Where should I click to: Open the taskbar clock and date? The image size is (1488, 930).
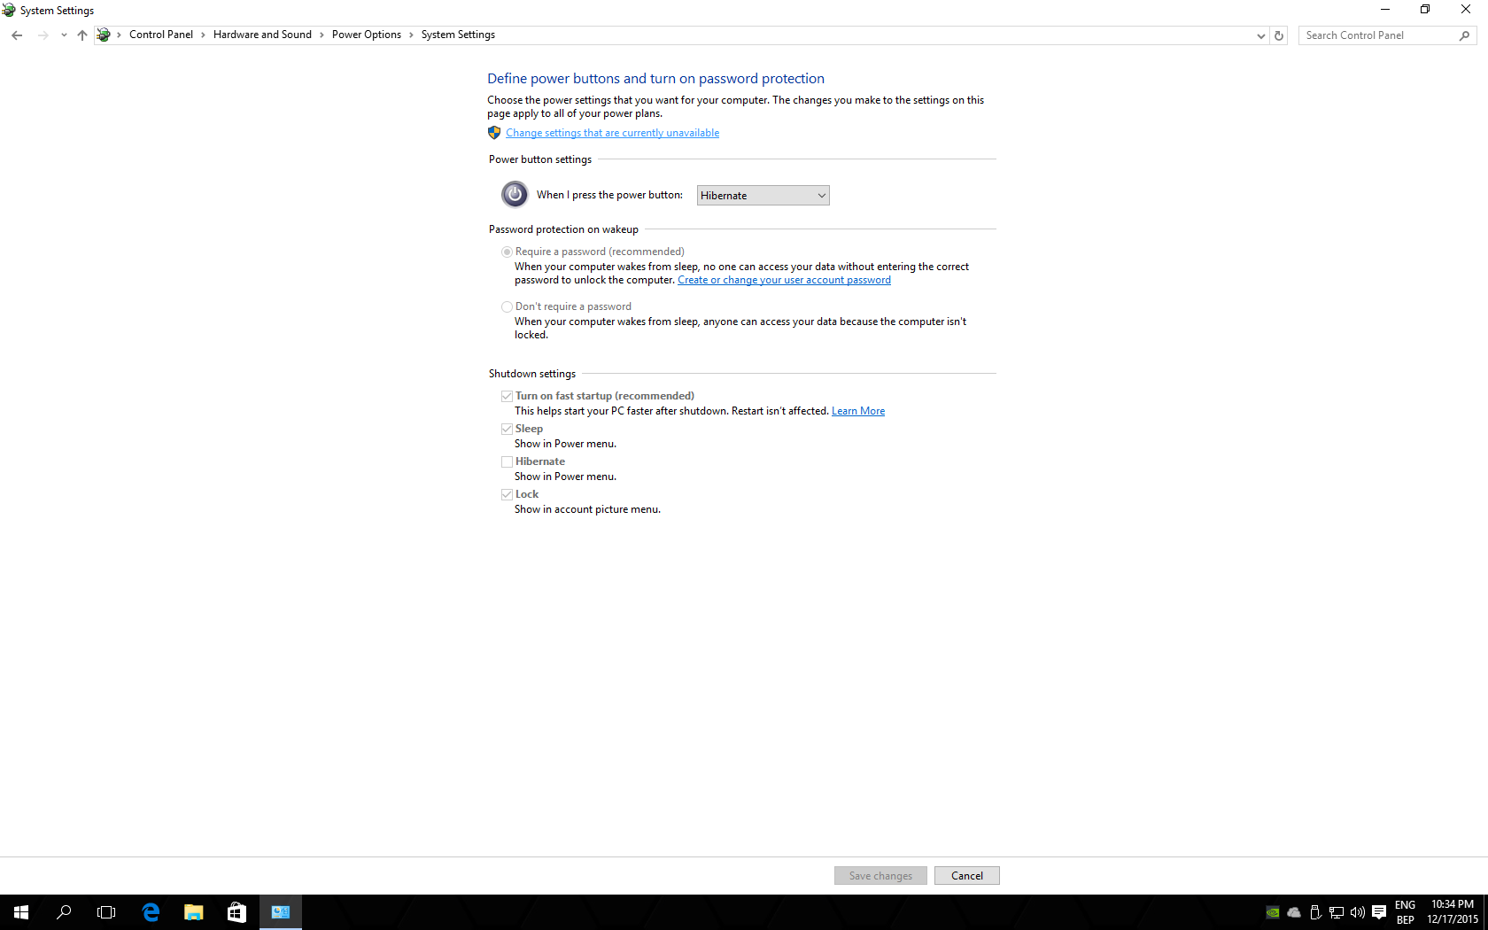pyautogui.click(x=1453, y=912)
